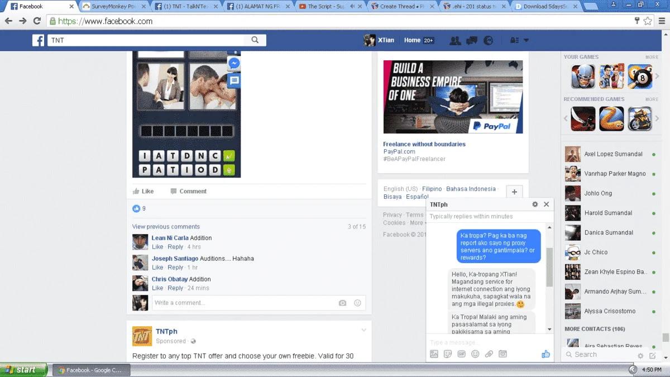
Task: Reply to Joseph Santiago's comment
Action: [x=175, y=268]
